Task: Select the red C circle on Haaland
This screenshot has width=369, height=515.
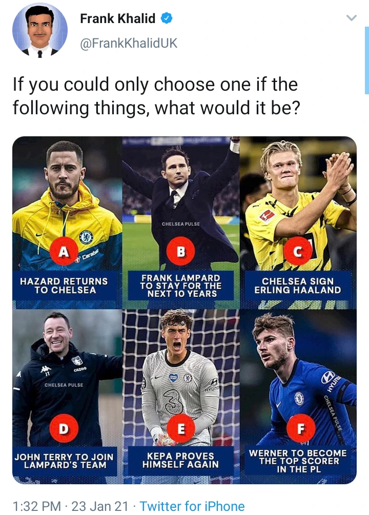Action: [x=298, y=251]
